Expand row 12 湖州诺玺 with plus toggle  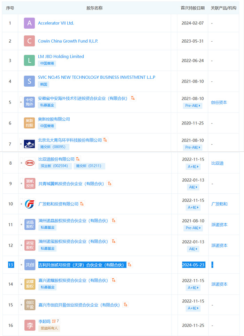(x=21, y=245)
